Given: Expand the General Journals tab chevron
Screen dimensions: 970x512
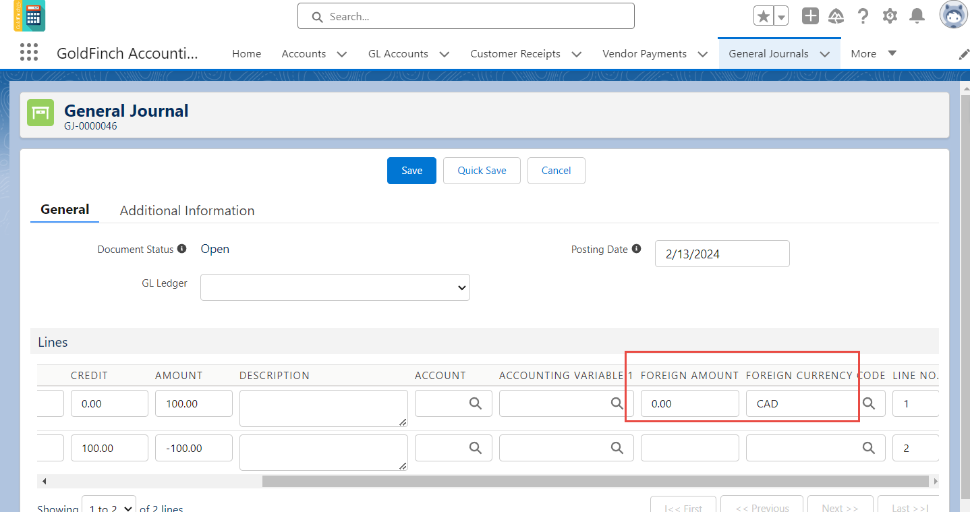Looking at the screenshot, I should click(x=824, y=54).
